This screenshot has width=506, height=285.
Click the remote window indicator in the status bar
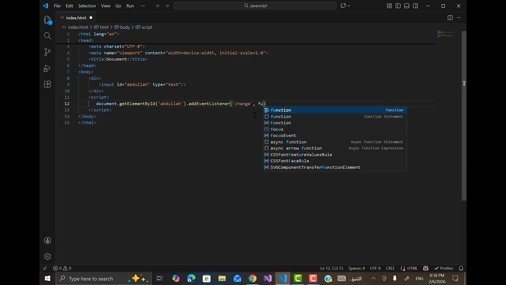(x=45, y=268)
